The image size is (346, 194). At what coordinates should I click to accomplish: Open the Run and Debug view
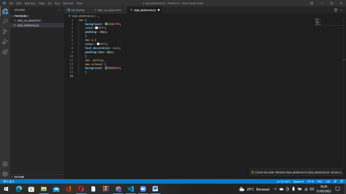click(5, 41)
